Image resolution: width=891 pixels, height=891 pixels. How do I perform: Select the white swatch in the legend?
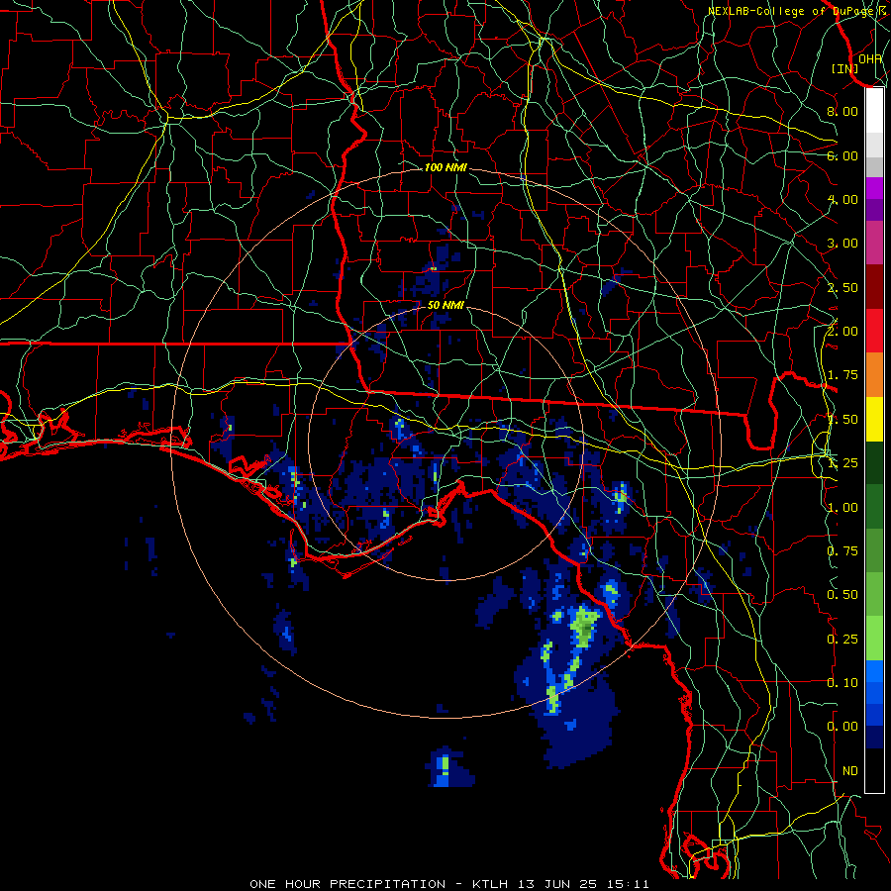(x=874, y=111)
